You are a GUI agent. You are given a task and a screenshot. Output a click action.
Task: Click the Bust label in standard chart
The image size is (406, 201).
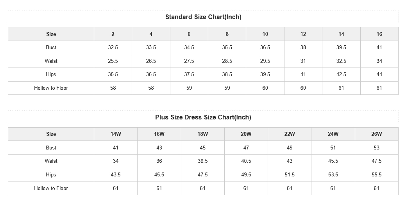click(x=51, y=47)
